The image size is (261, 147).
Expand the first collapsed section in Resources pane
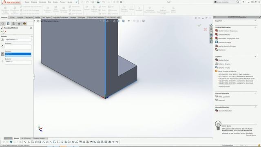pyautogui.click(x=255, y=21)
